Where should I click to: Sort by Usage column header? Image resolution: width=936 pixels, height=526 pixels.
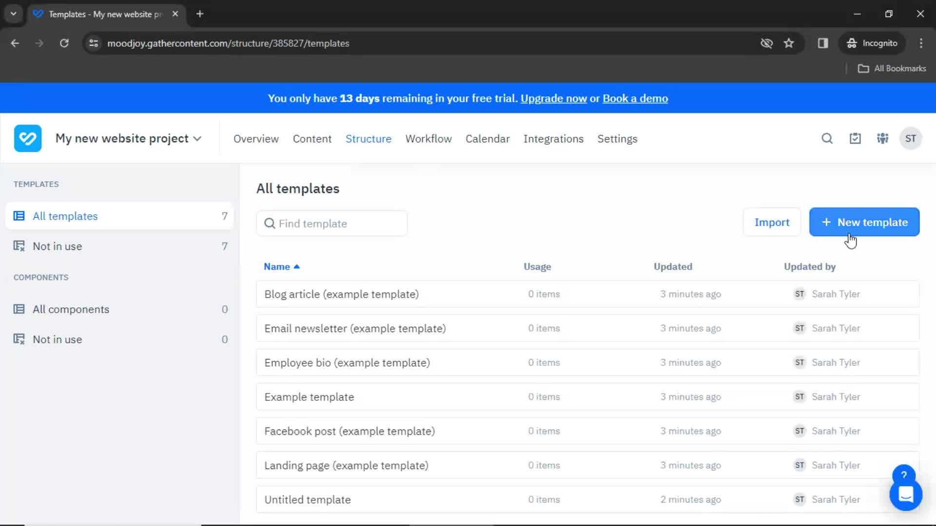point(537,267)
